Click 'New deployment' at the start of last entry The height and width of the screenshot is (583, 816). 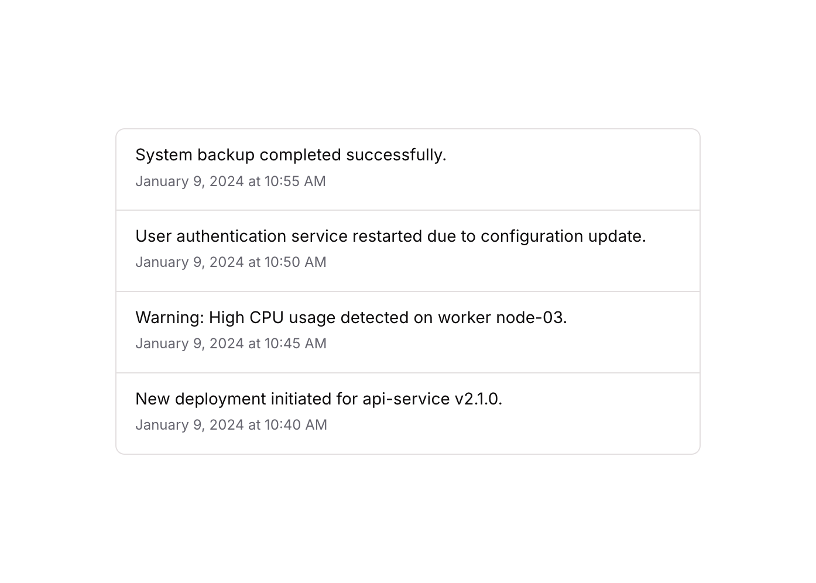pyautogui.click(x=200, y=399)
